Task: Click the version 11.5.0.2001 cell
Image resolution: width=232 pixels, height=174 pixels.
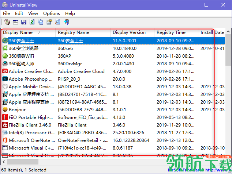Action: [x=124, y=41]
